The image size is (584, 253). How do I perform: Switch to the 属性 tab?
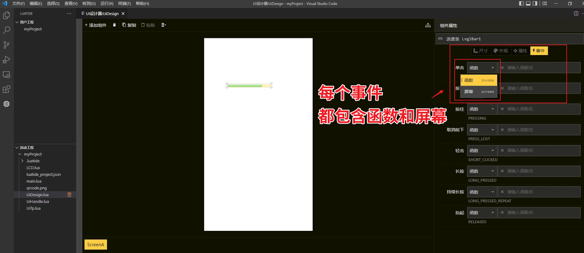[x=520, y=51]
